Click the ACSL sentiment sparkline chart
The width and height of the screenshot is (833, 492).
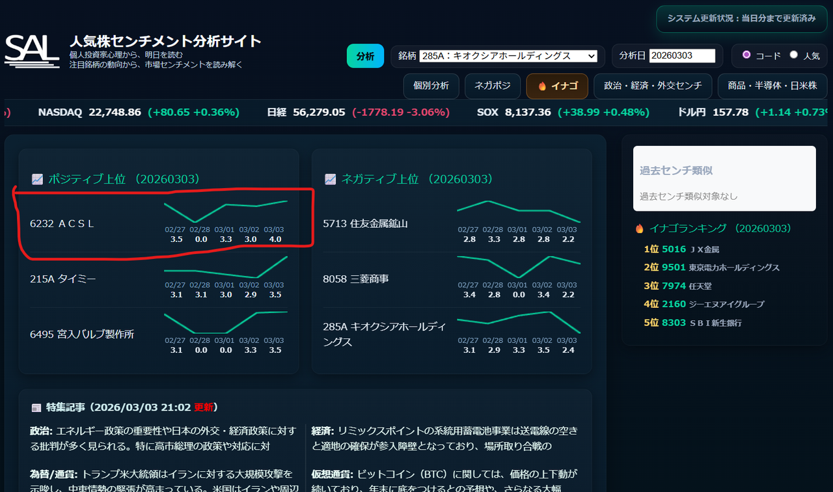pyautogui.click(x=226, y=212)
